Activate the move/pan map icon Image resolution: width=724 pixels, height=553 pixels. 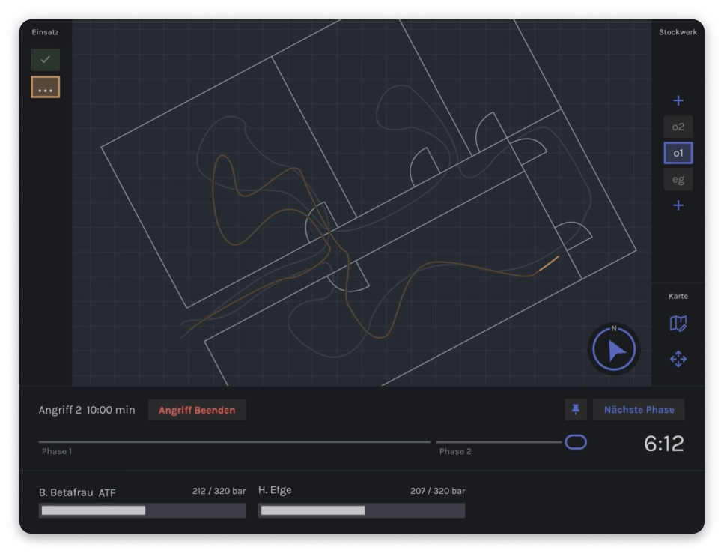click(x=678, y=359)
